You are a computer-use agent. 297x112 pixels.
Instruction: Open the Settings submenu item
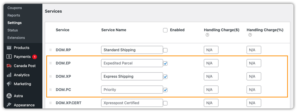pyautogui.click(x=14, y=23)
